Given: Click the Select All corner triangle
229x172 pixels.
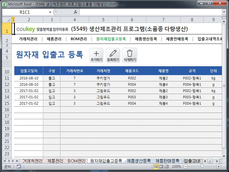Looking at the screenshot, I should (x=7, y=19).
